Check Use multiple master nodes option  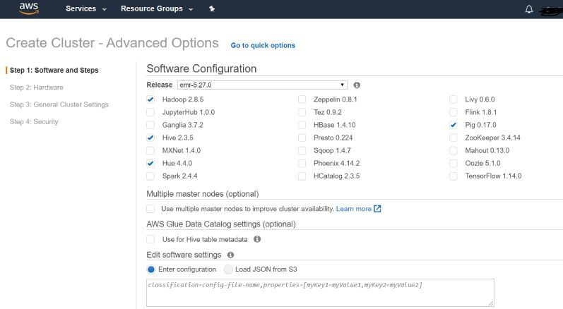pos(150,209)
